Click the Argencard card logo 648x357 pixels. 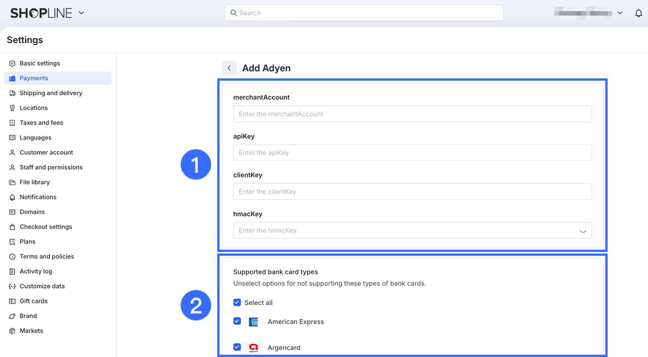[253, 347]
